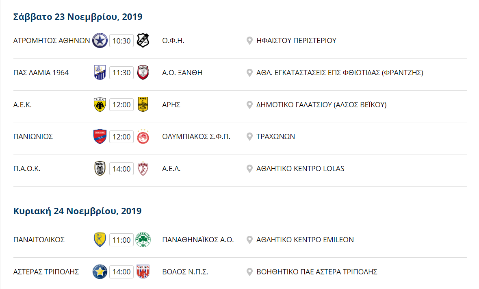Click the location pin beside ΗΦΑΙΣΤΟΥ ΠΕΡΙΣΤΕΡΙΟΥ
The width and height of the screenshot is (479, 289).
pos(249,41)
